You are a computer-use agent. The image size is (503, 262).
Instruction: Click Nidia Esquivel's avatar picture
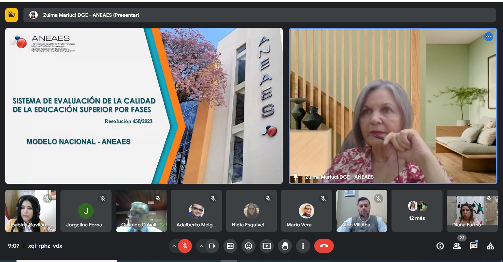(251, 211)
